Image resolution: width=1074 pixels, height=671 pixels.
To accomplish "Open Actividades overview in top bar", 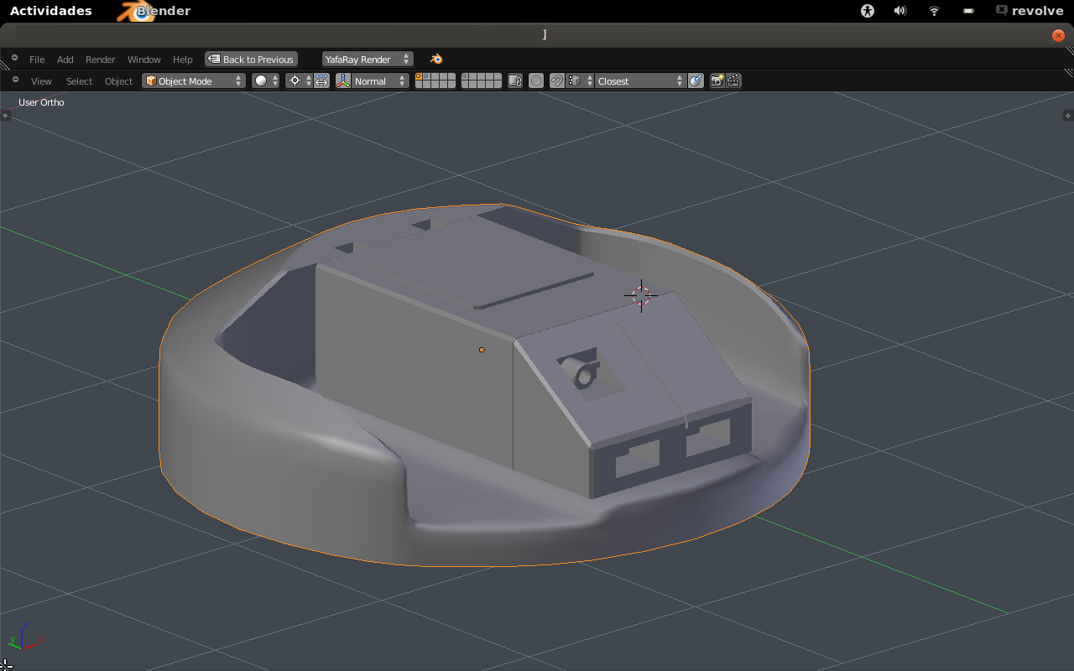I will (50, 11).
